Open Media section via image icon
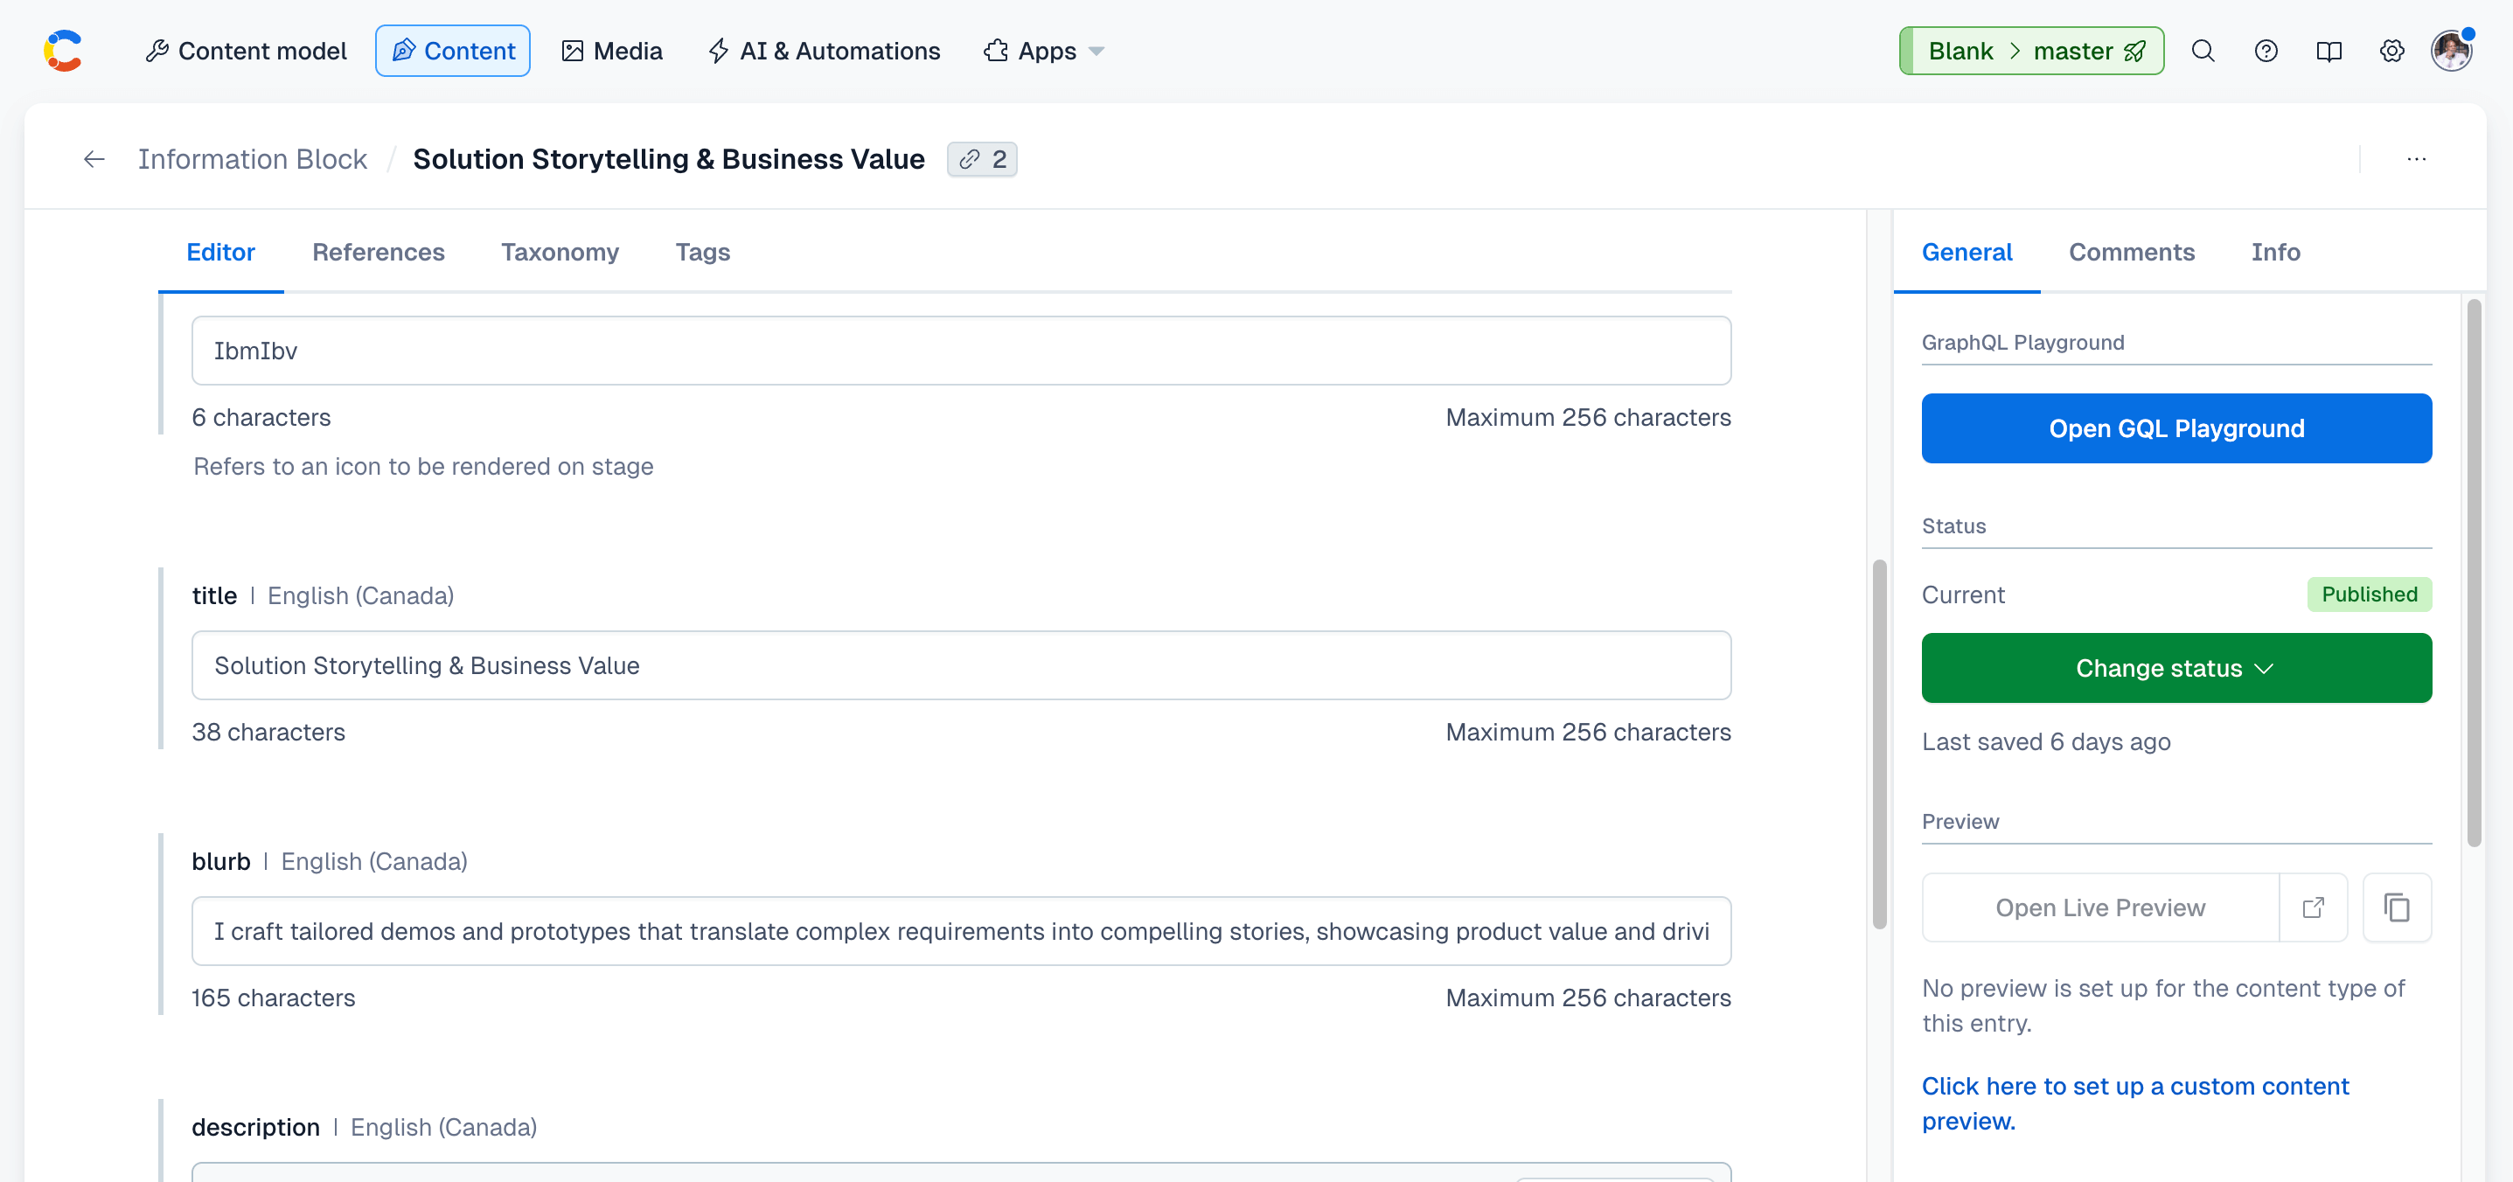This screenshot has height=1182, width=2513. click(x=574, y=51)
